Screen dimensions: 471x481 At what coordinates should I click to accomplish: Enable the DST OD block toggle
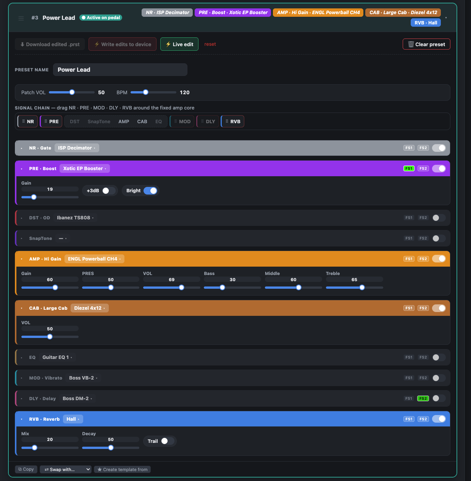(439, 218)
